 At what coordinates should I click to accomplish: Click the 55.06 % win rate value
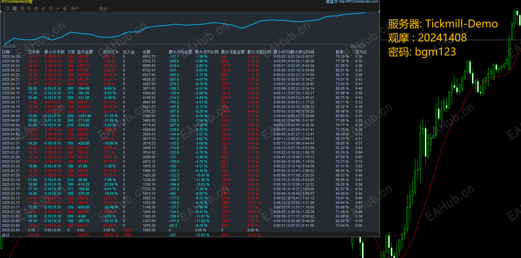[x=342, y=207]
